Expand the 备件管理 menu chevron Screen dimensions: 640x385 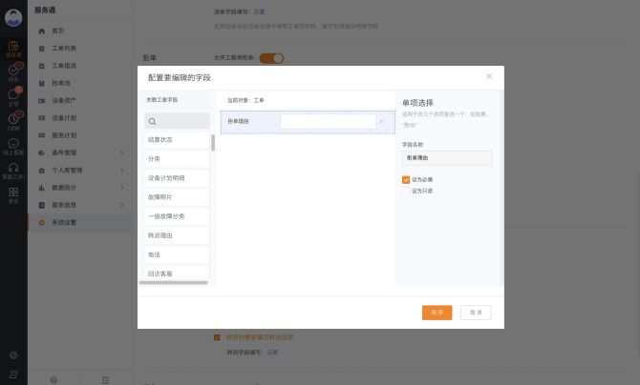coord(122,152)
